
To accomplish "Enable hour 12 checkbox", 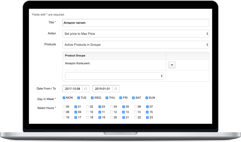I will click(x=112, y=112).
